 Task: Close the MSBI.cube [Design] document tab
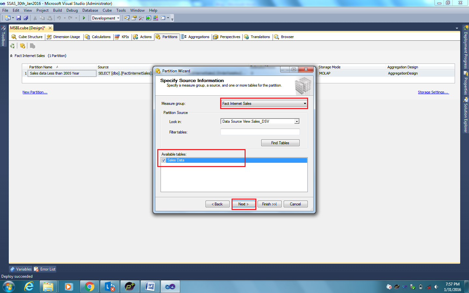pyautogui.click(x=50, y=28)
